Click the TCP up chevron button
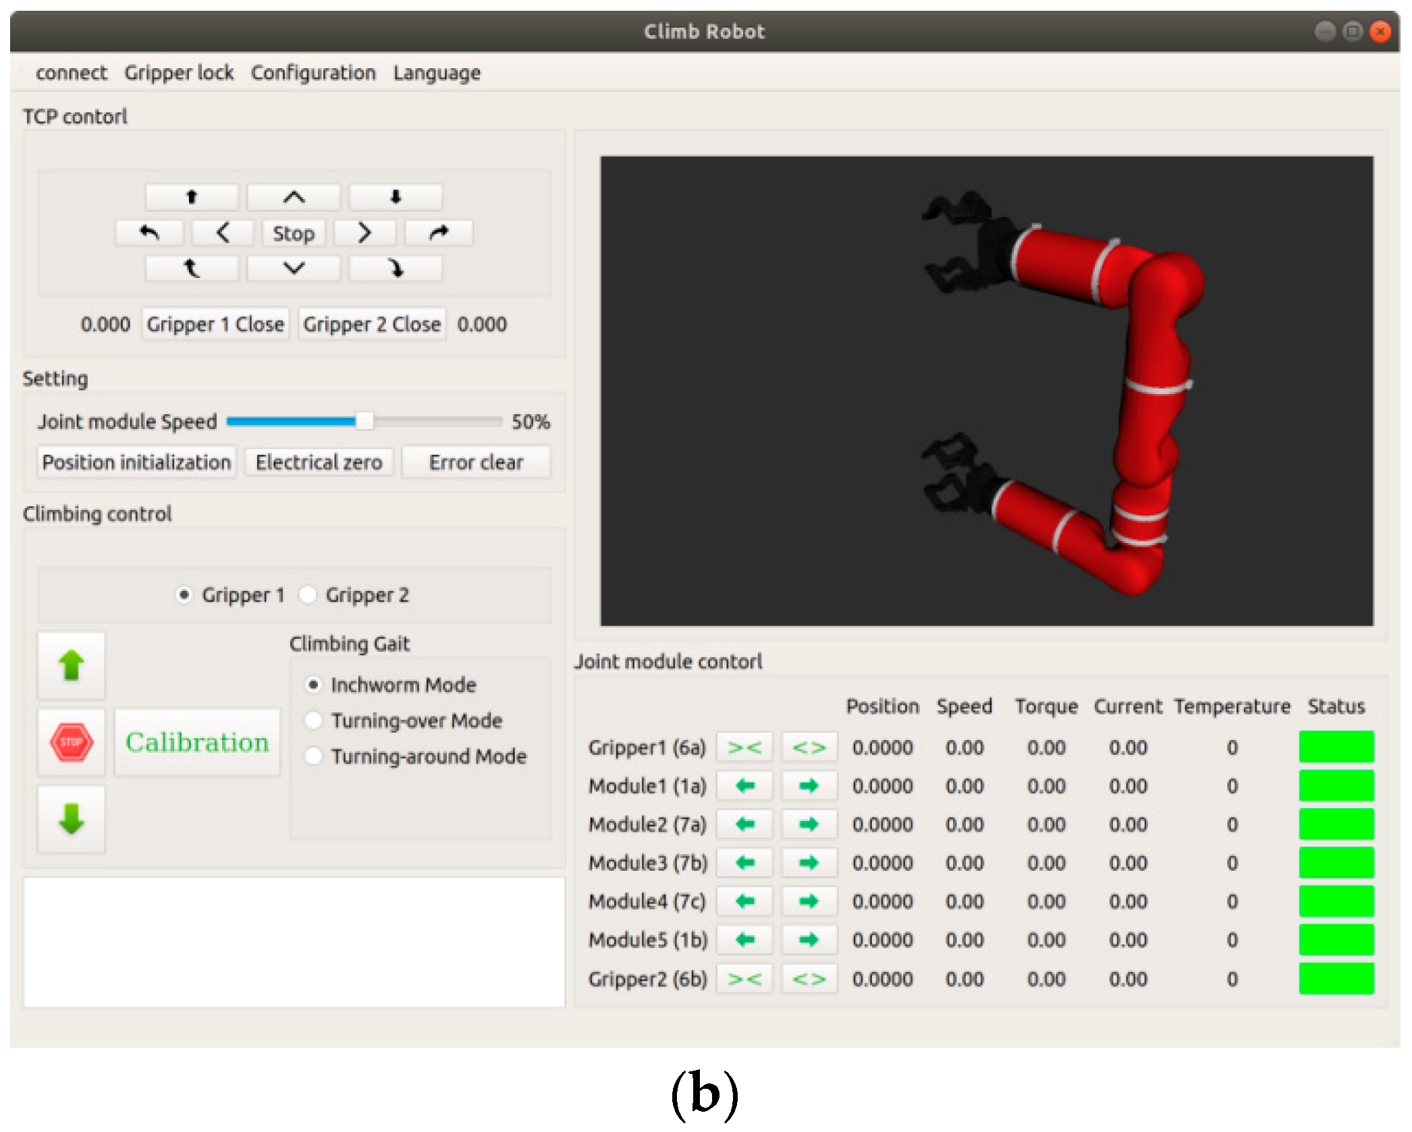 tap(294, 198)
